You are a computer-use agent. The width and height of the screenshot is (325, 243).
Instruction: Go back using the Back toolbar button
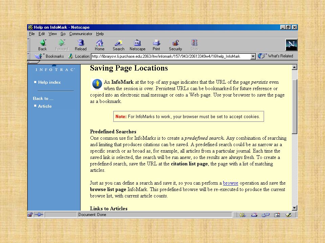point(43,45)
